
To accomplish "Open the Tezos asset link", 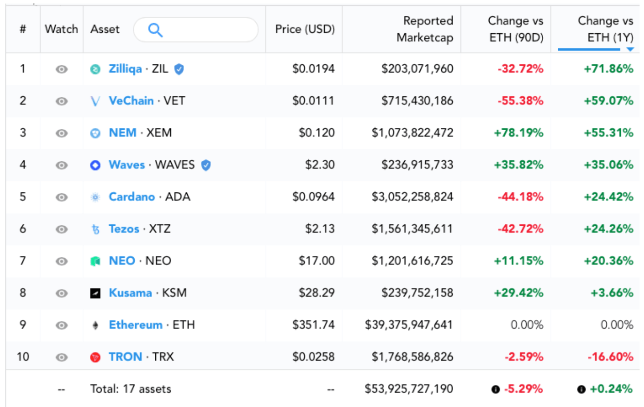I will 124,229.
